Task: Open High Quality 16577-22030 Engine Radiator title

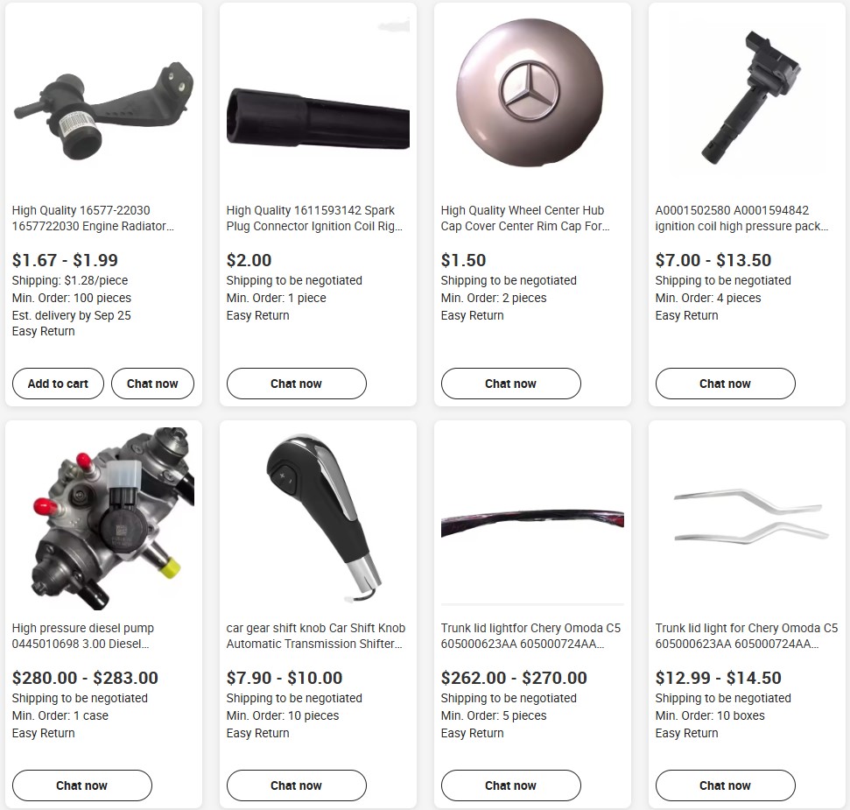Action: point(94,218)
